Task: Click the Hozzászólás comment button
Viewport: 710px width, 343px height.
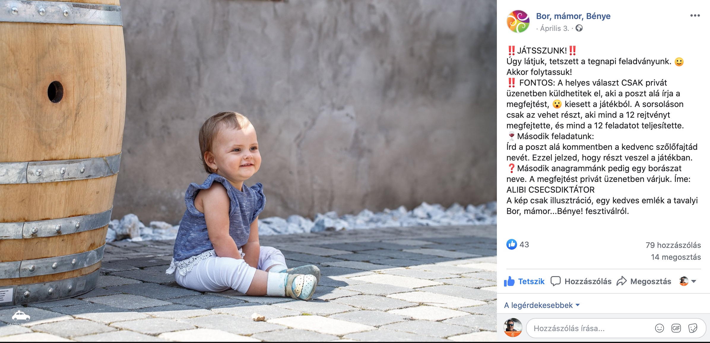Action: click(x=581, y=281)
